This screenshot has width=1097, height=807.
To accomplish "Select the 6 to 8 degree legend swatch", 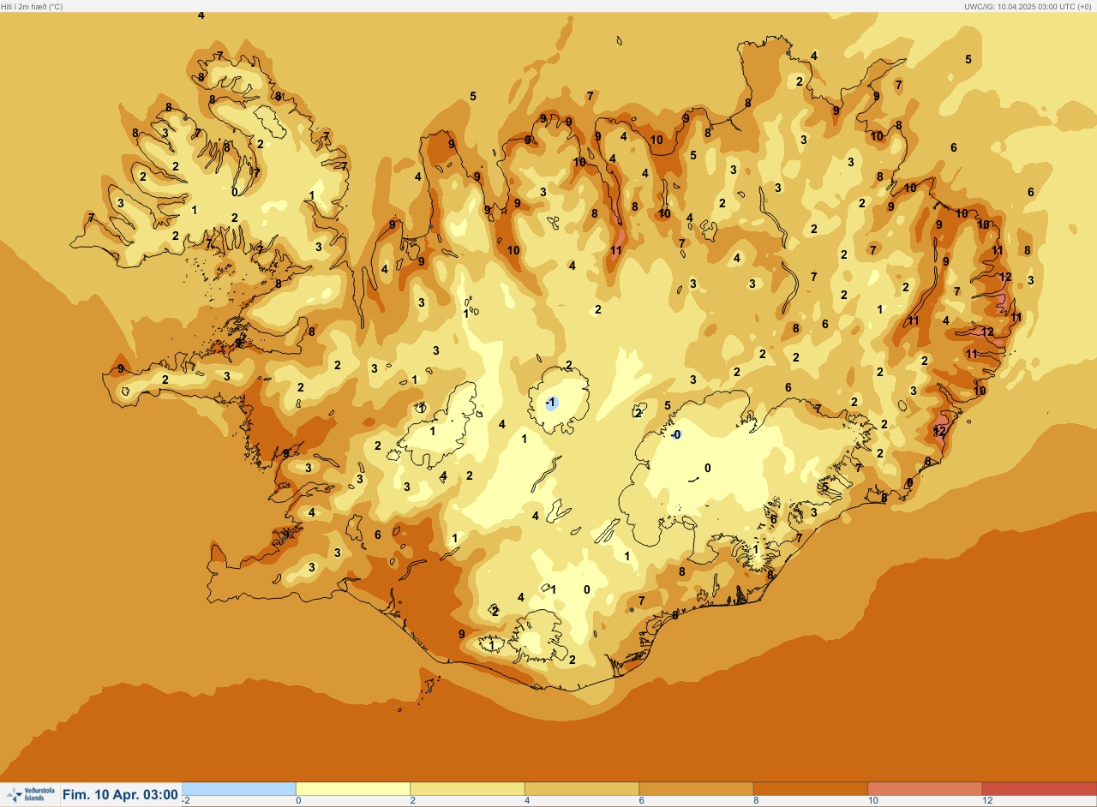I will click(696, 788).
